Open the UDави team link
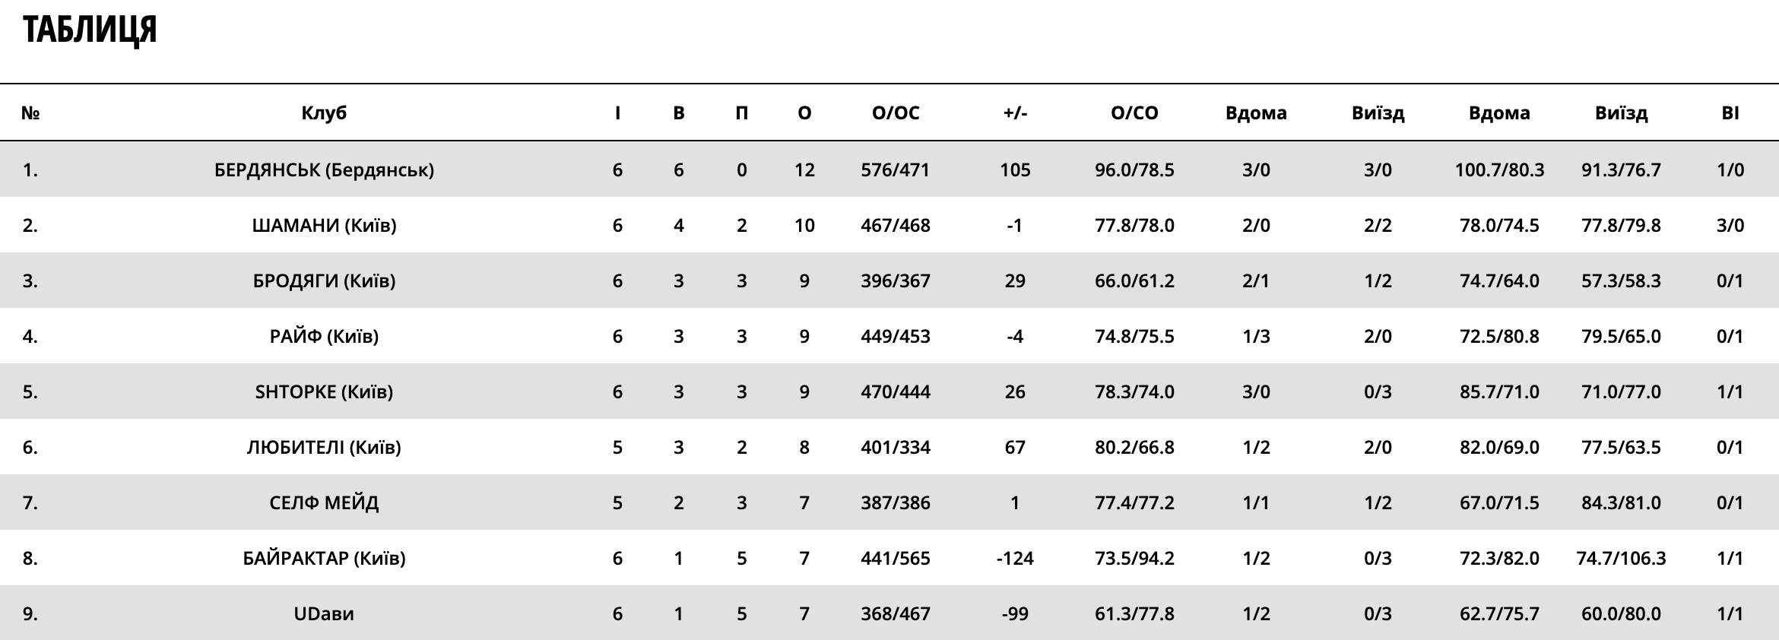Viewport: 1779px width, 640px height. pos(324,613)
